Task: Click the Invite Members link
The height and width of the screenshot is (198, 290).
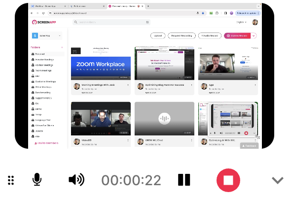Action: 46,143
